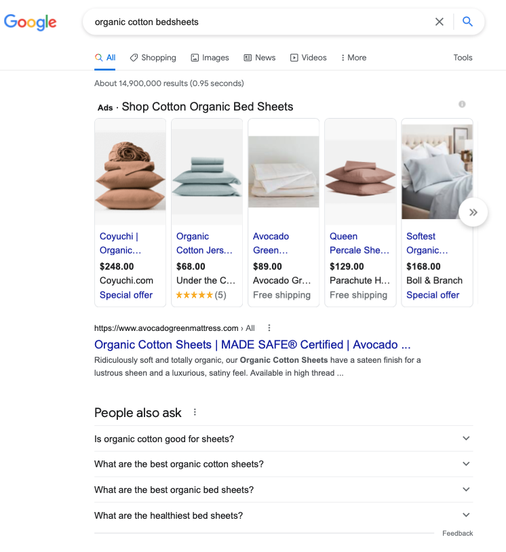
Task: Click the Feedback link
Action: 457,533
